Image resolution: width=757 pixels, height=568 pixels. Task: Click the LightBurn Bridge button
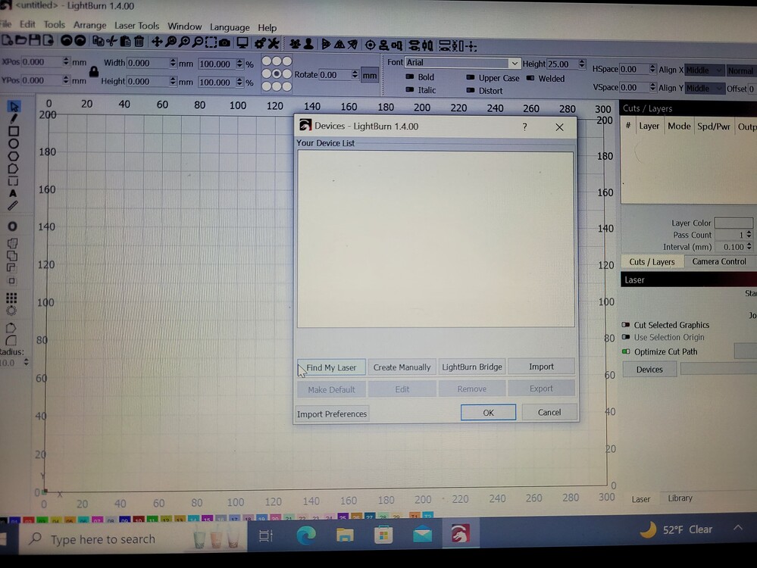coord(472,367)
